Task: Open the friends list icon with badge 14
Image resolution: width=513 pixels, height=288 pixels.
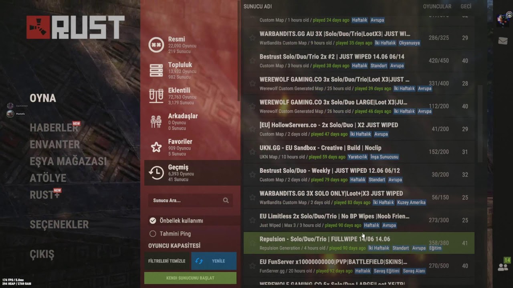Action: (503, 265)
